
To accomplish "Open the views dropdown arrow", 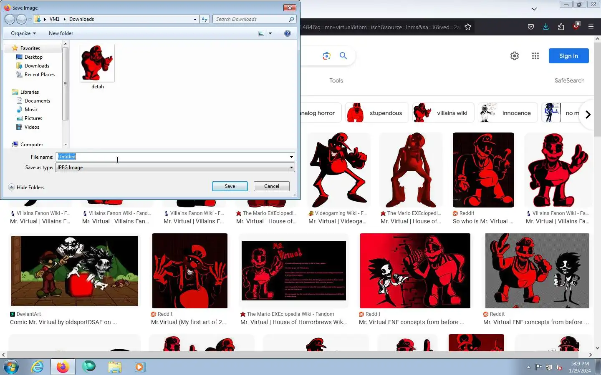I will (270, 33).
